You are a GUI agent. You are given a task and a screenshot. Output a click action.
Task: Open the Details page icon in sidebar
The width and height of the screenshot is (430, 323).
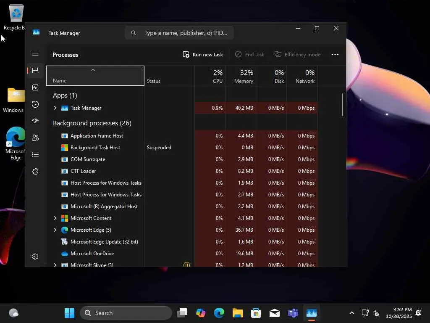(35, 155)
